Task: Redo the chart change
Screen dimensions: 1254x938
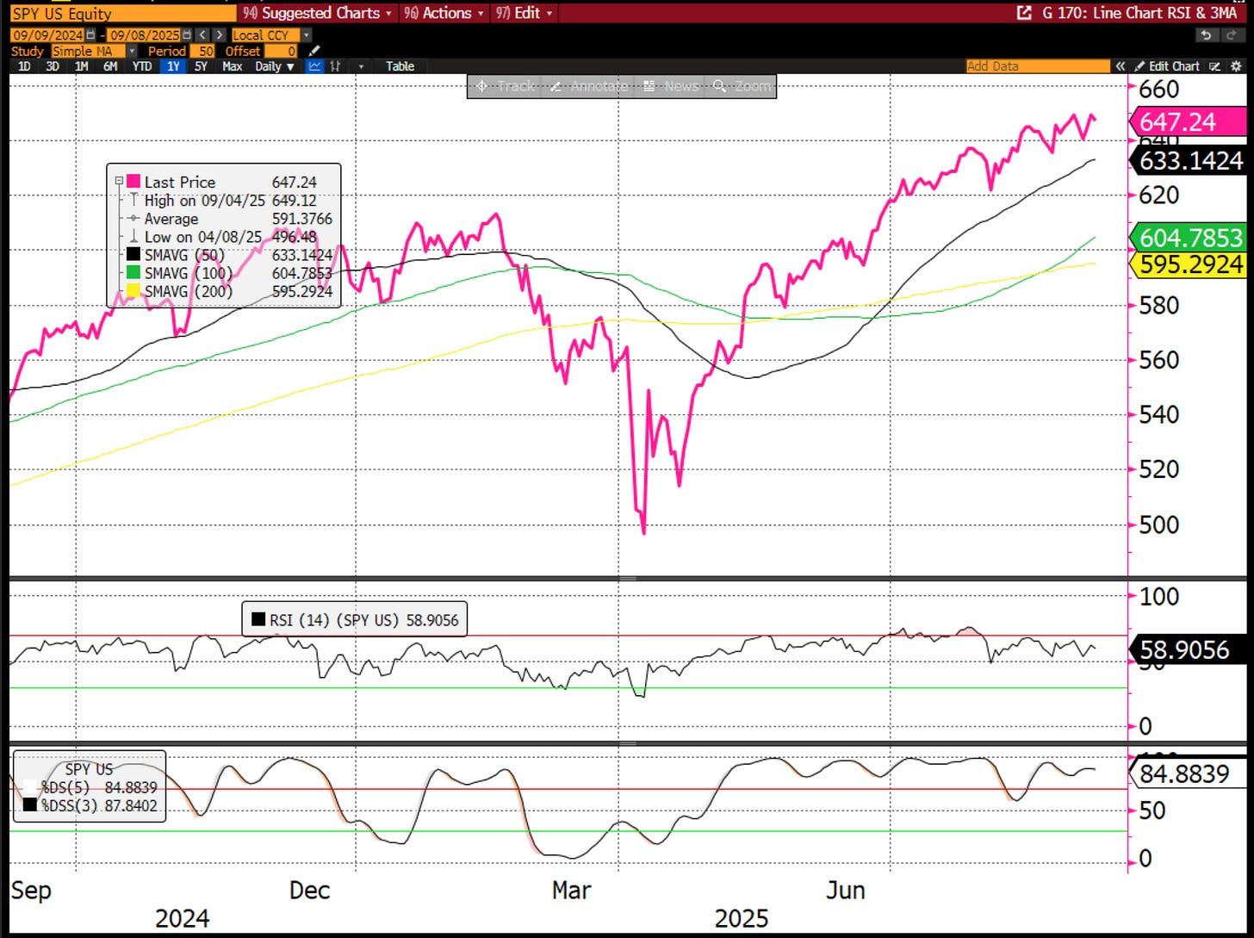Action: pyautogui.click(x=1232, y=35)
